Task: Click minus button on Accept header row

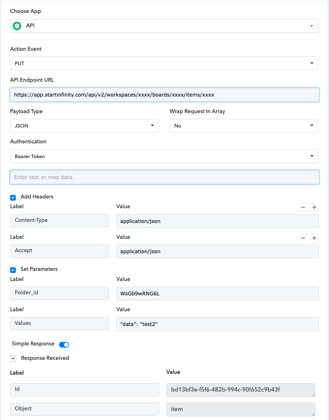Action: pyautogui.click(x=303, y=238)
